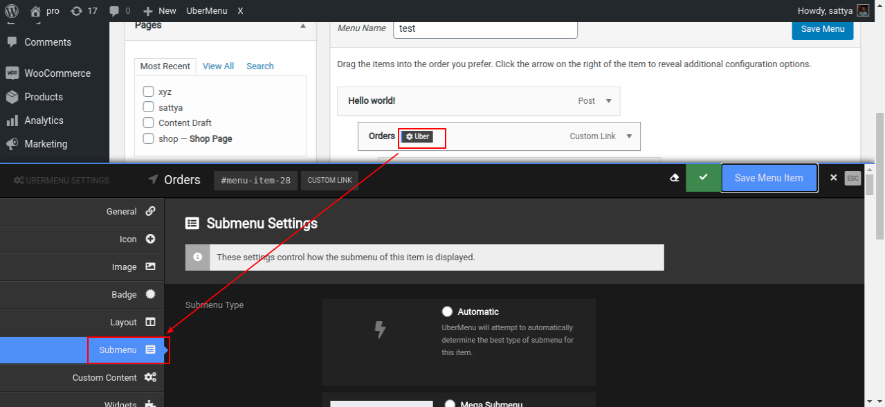Click the Menu Name input field
This screenshot has width=885, height=407.
(x=485, y=29)
